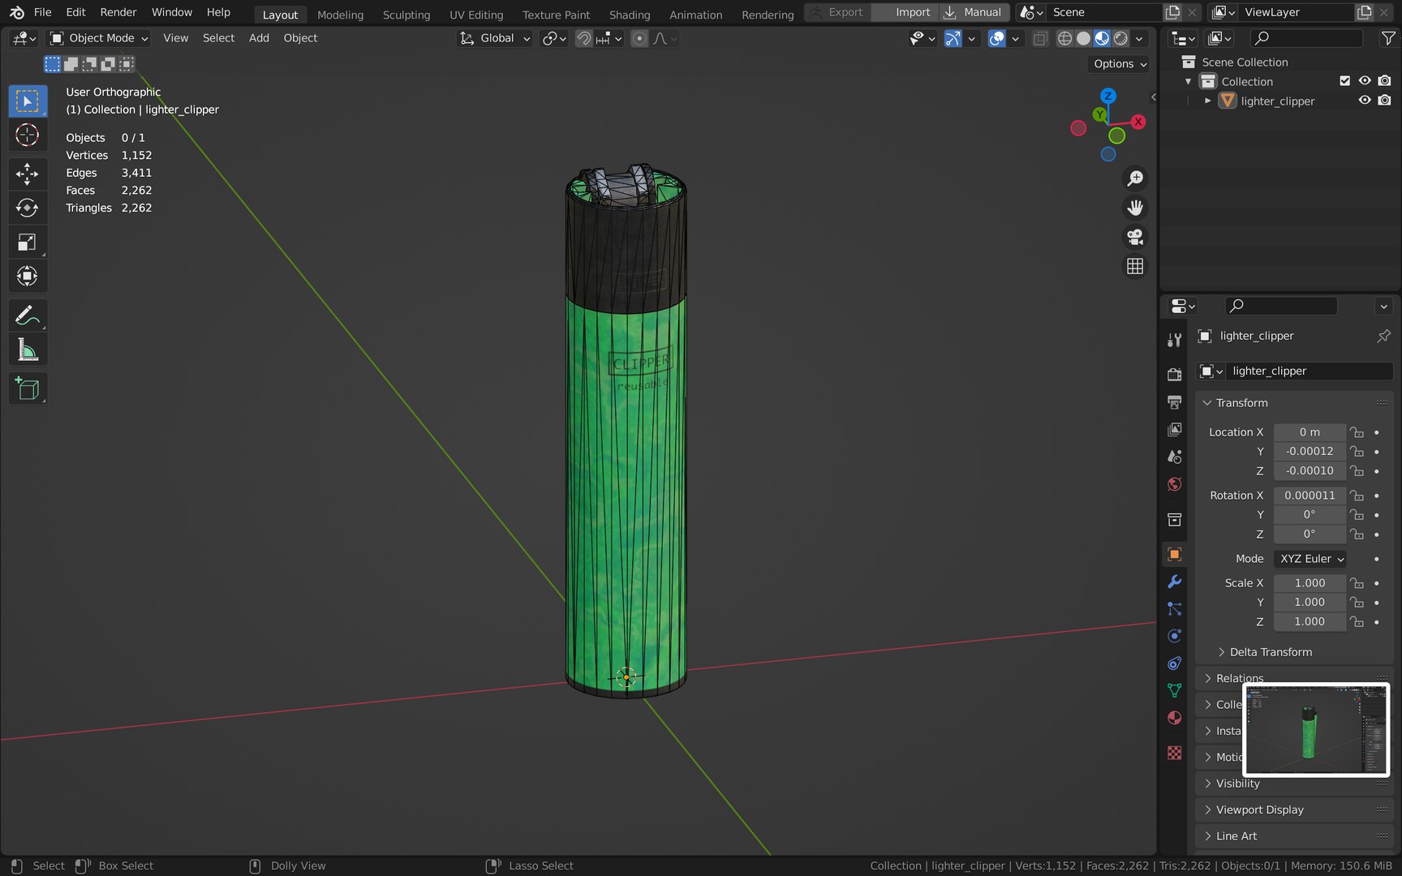Open the Object Mode dropdown
The image size is (1402, 876).
(x=99, y=38)
